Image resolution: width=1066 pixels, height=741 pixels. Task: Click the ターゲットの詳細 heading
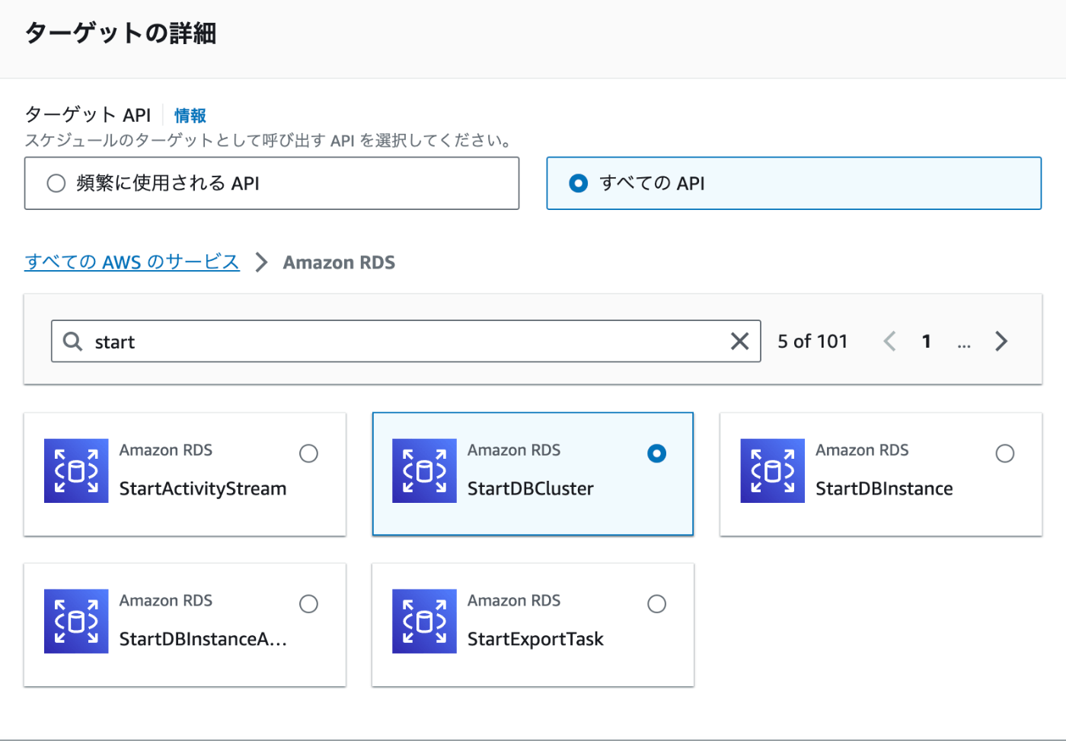121,33
